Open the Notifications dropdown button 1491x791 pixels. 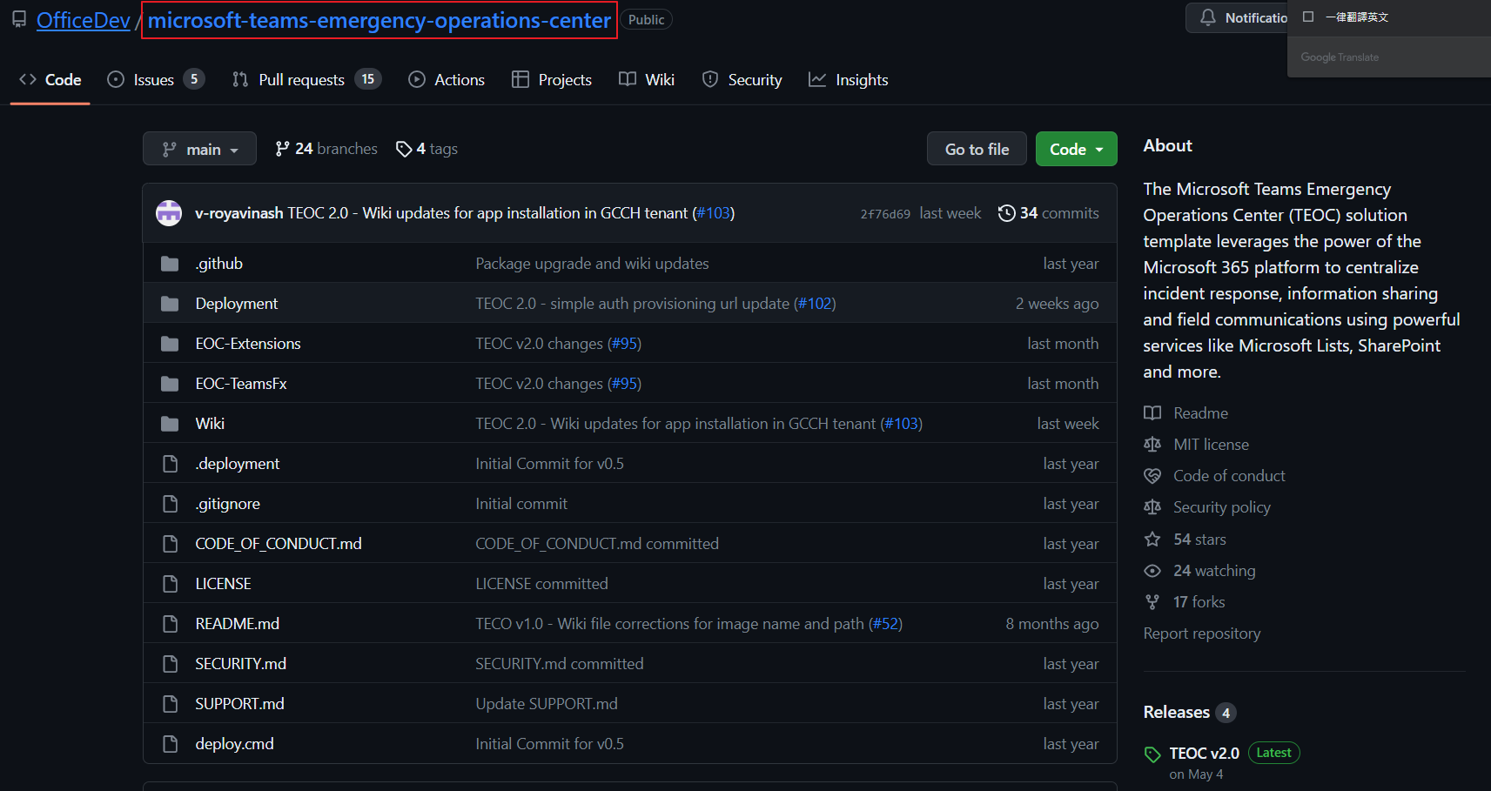tap(1238, 17)
